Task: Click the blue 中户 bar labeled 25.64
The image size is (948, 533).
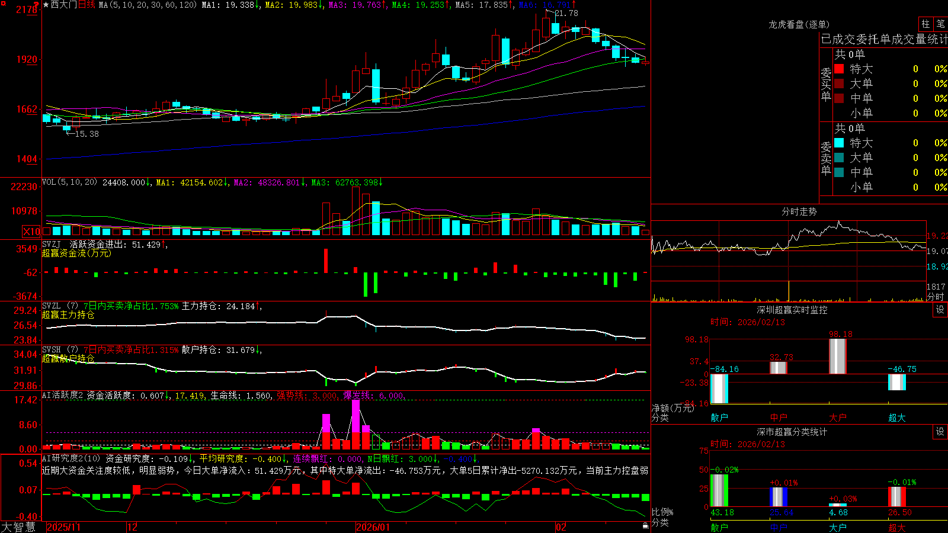Action: click(x=779, y=497)
